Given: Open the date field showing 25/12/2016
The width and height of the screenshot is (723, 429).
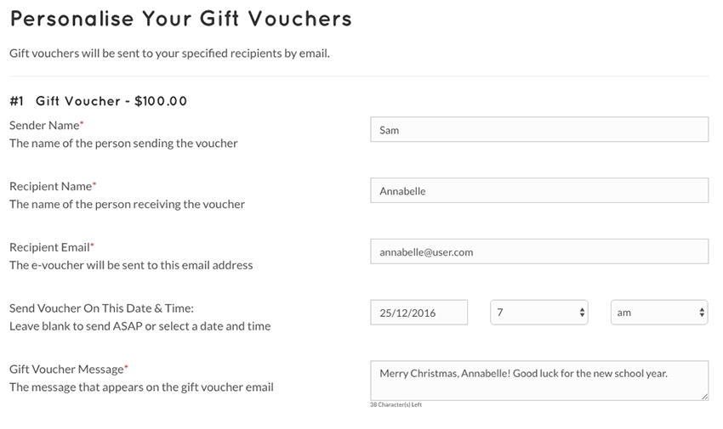Looking at the screenshot, I should (418, 313).
